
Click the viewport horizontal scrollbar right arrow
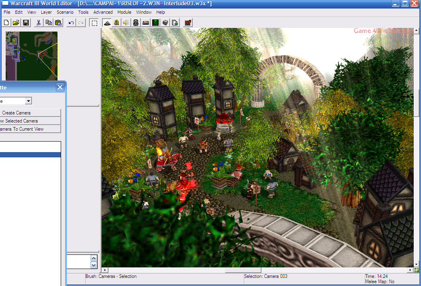410,270
